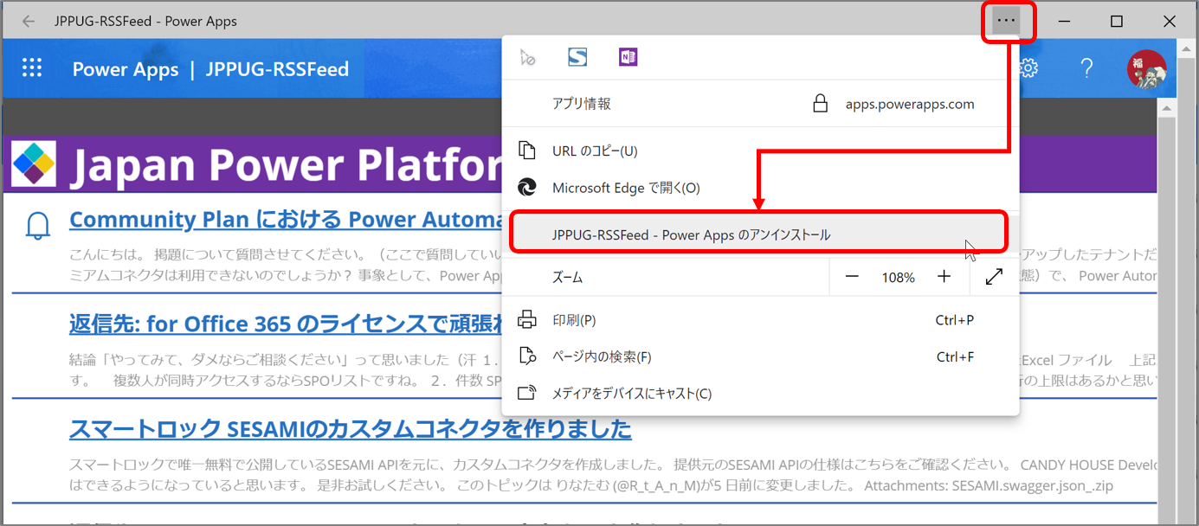Open the Help question mark icon

point(1086,67)
